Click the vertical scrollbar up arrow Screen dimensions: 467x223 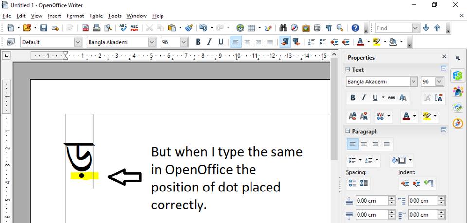334,54
